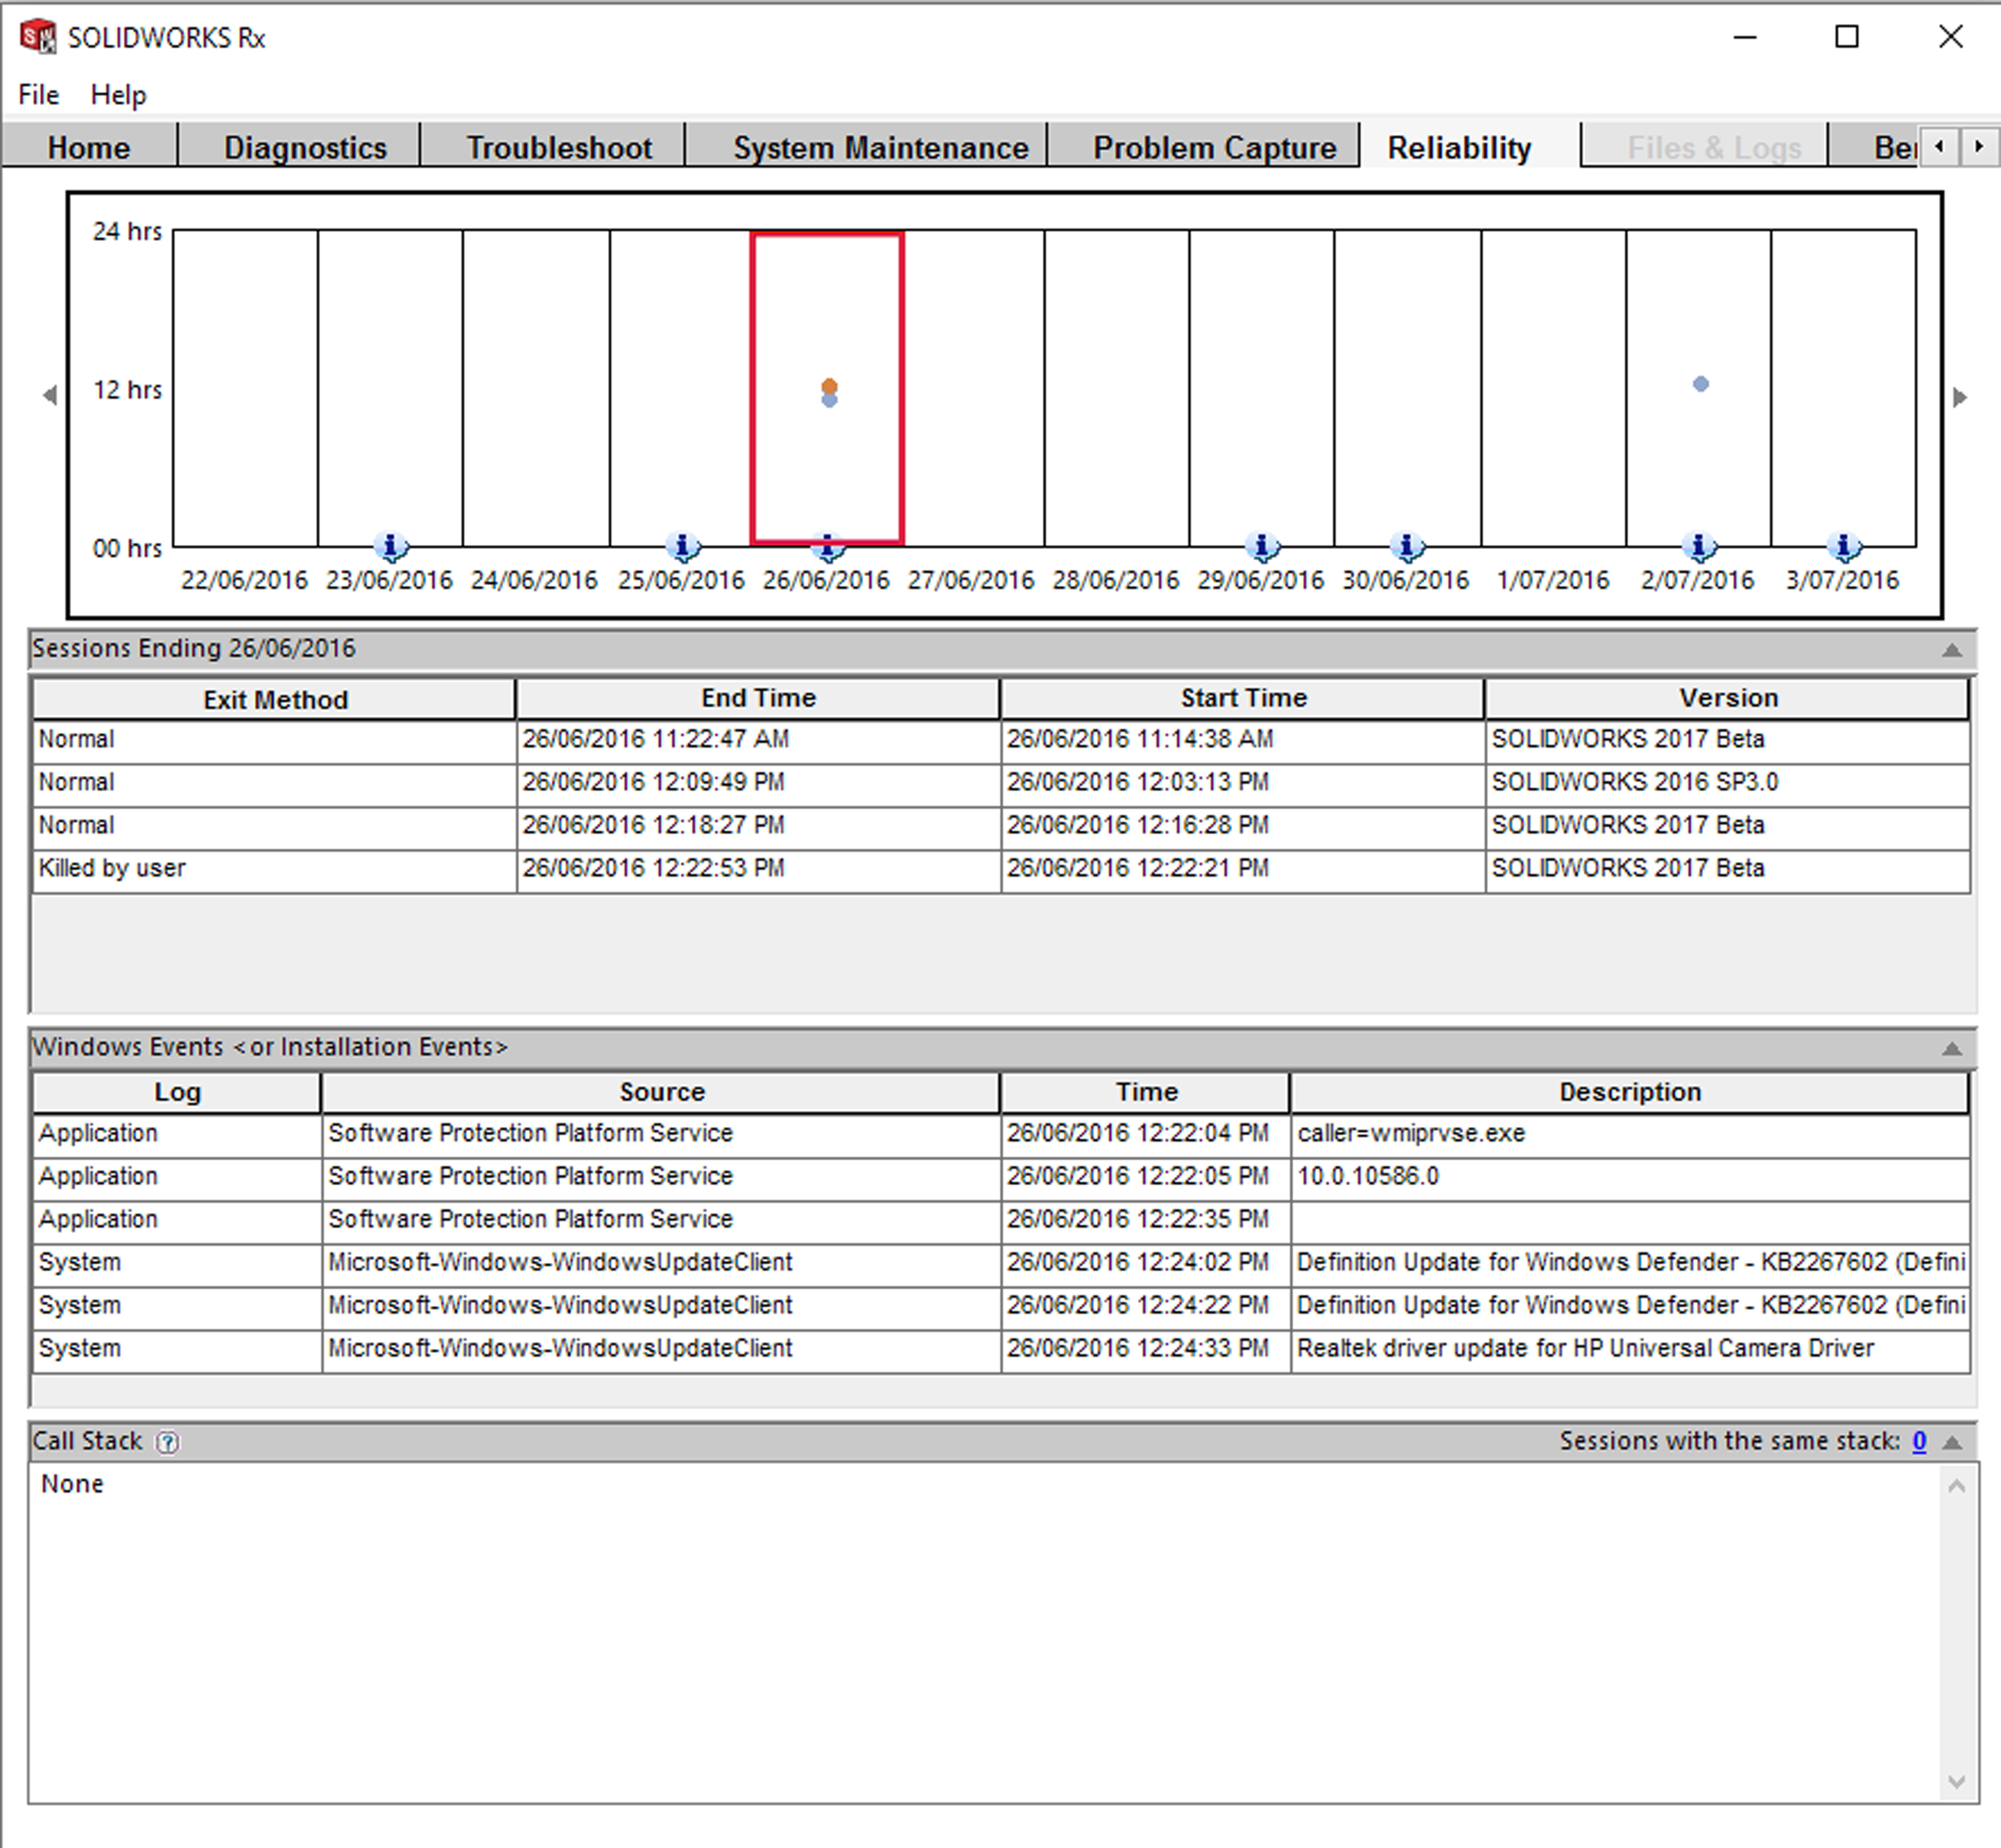Select the blue session dot on 2/07/2016
The image size is (2001, 1848).
[x=1700, y=384]
